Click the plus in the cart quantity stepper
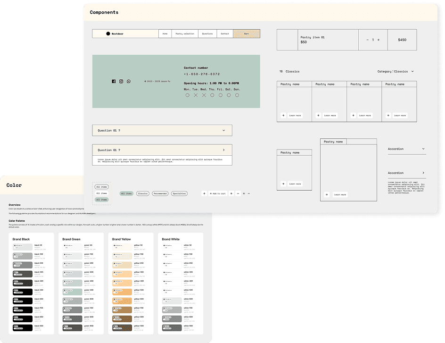 pos(379,40)
